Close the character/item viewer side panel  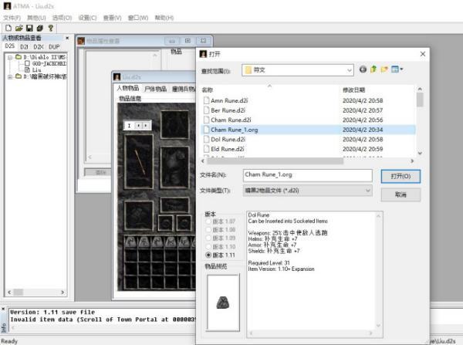(67, 38)
